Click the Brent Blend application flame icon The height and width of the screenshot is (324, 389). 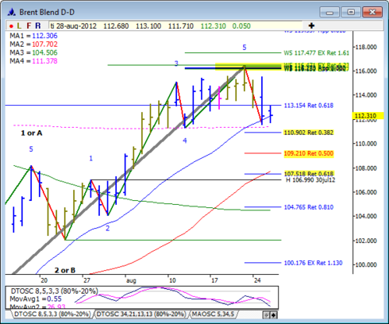pyautogui.click(x=11, y=12)
